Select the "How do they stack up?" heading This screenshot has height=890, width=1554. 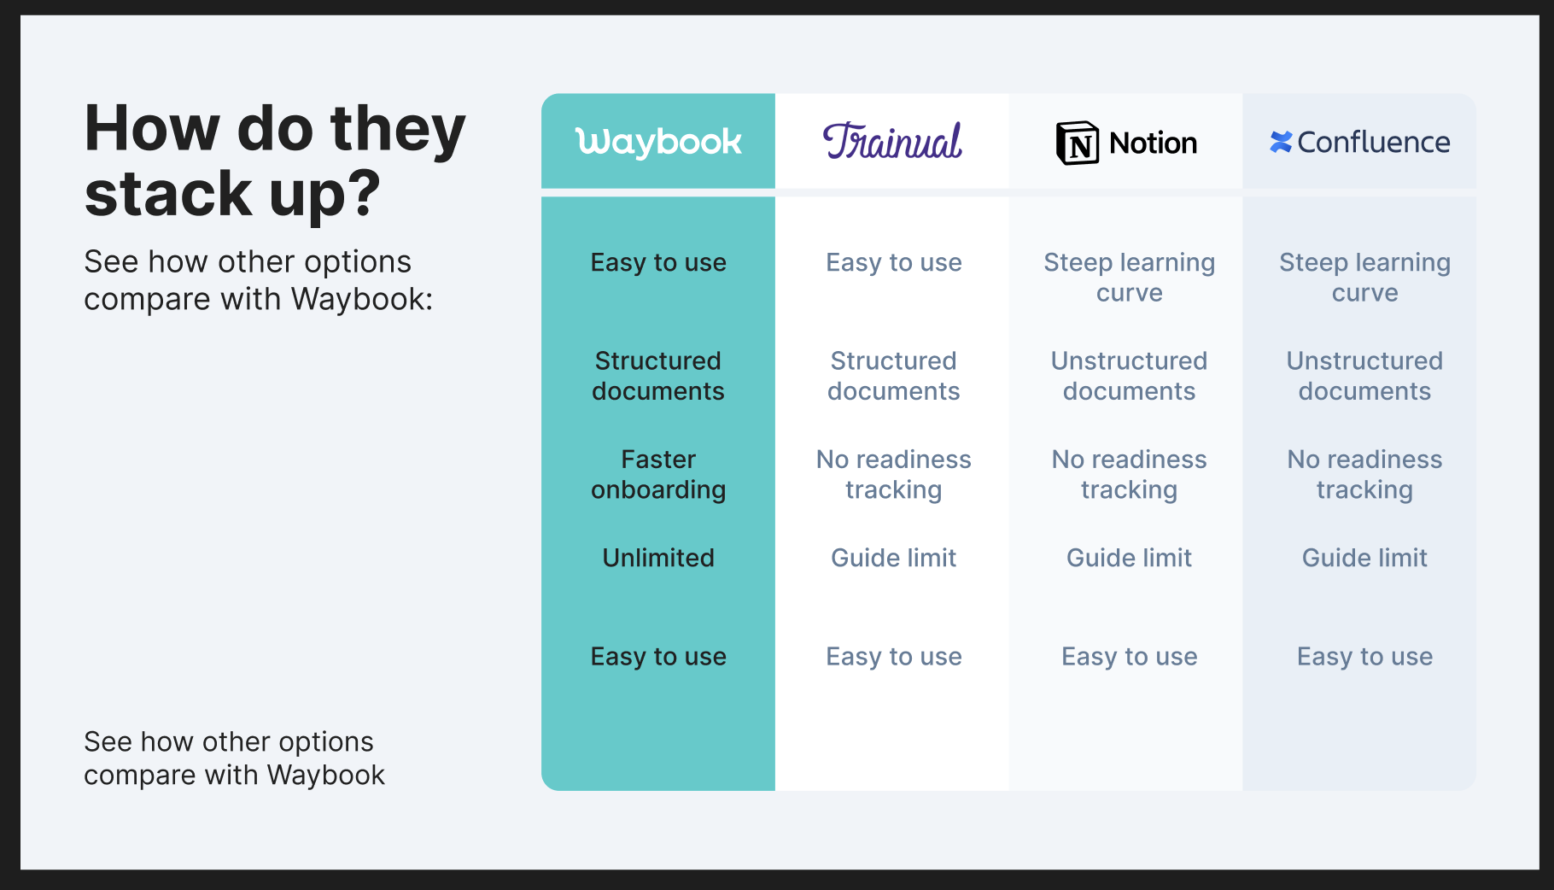(275, 161)
